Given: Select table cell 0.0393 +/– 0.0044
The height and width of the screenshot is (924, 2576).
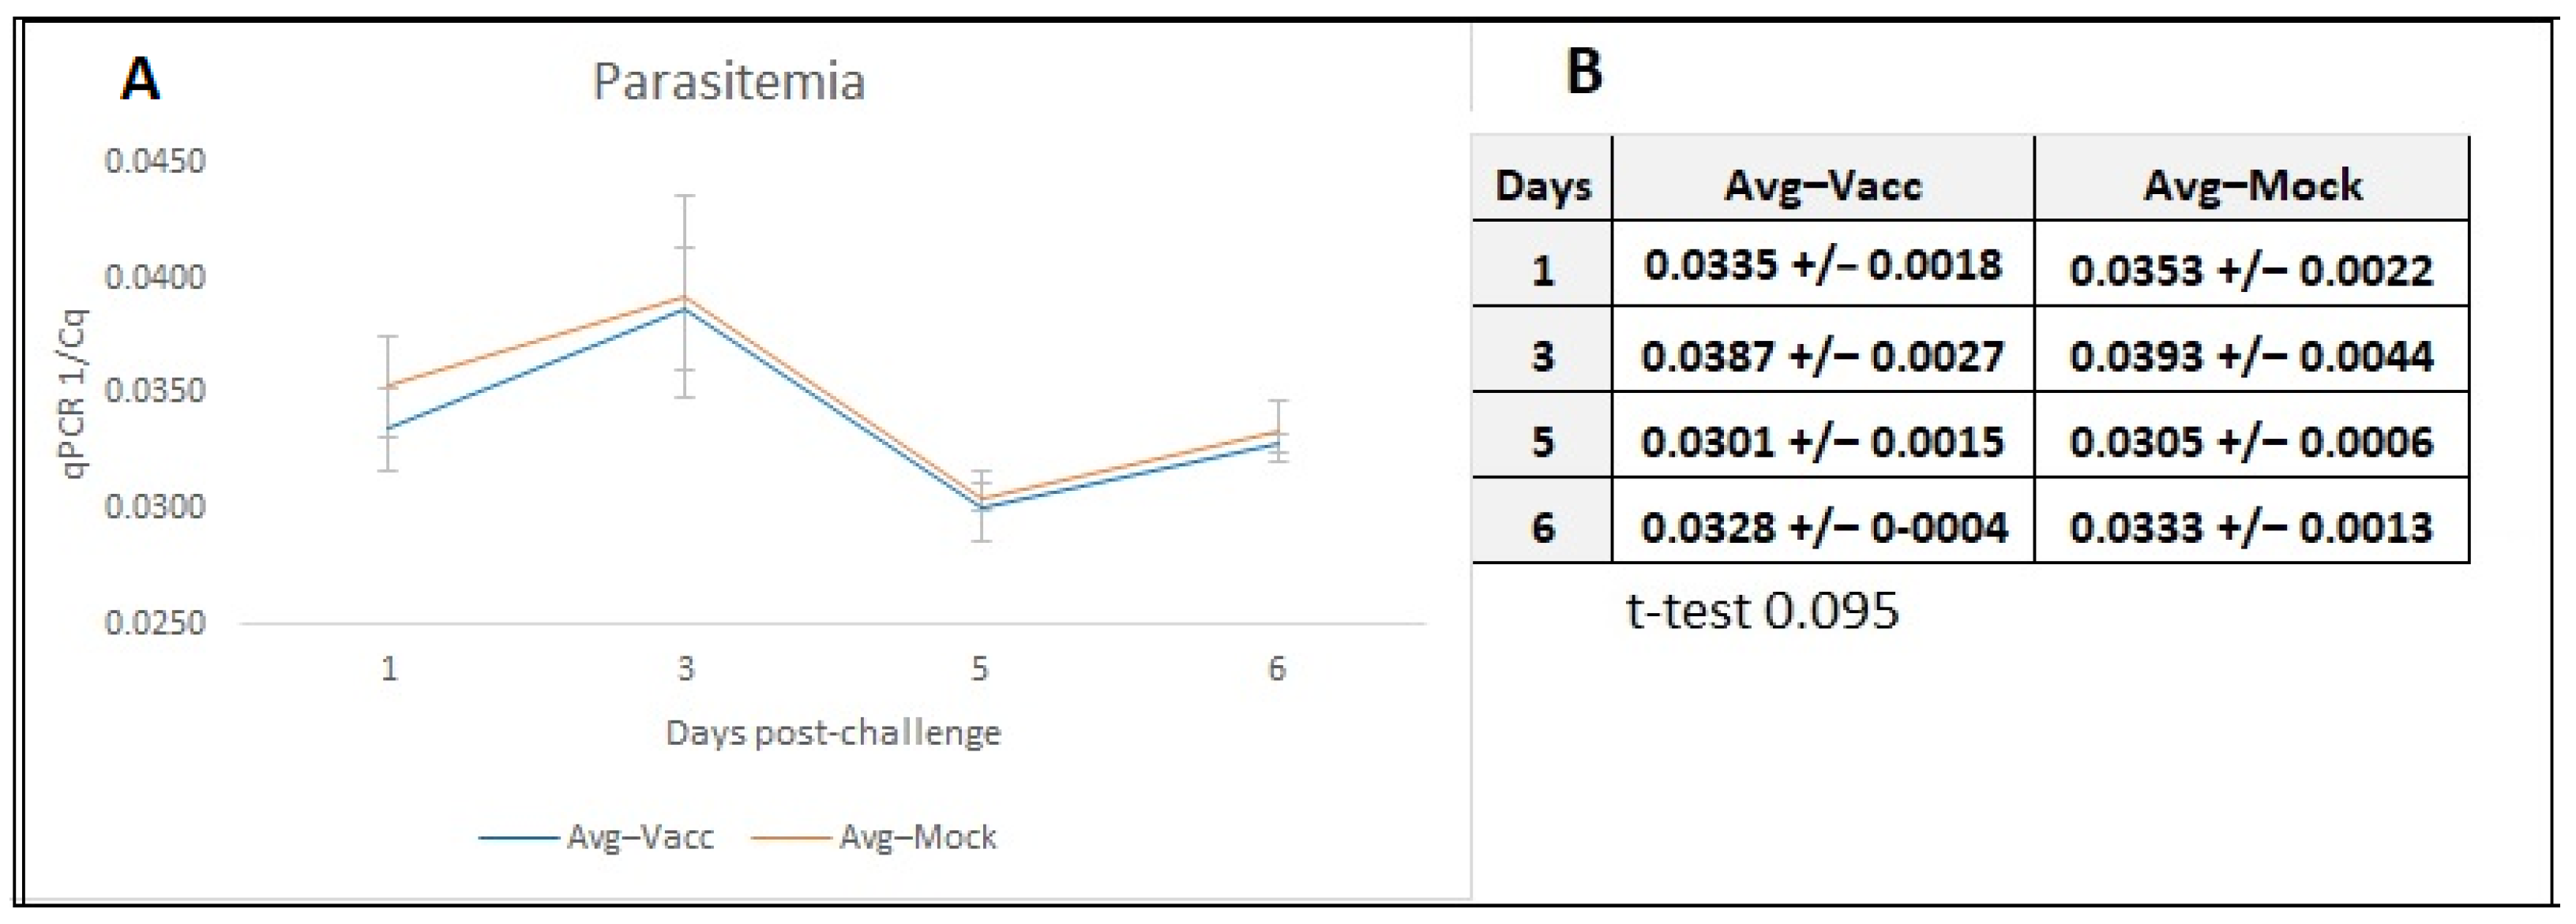Looking at the screenshot, I should coord(2251,357).
